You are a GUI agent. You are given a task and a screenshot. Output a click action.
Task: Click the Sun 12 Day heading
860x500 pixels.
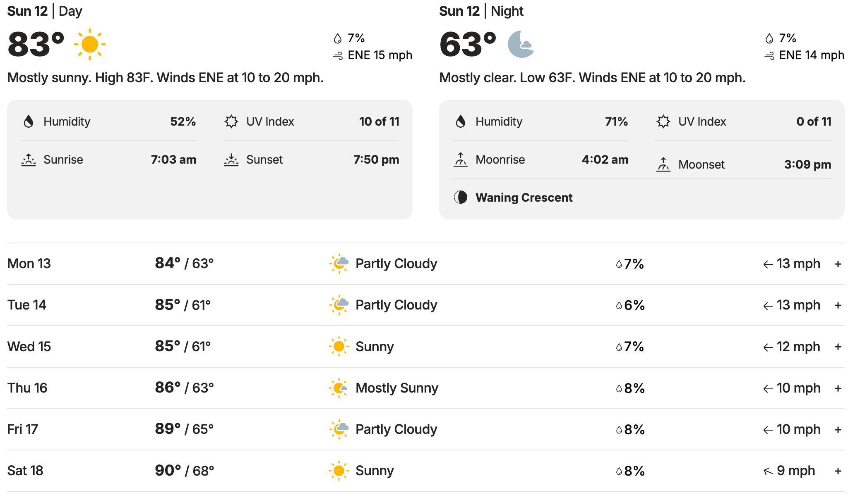[x=45, y=11]
